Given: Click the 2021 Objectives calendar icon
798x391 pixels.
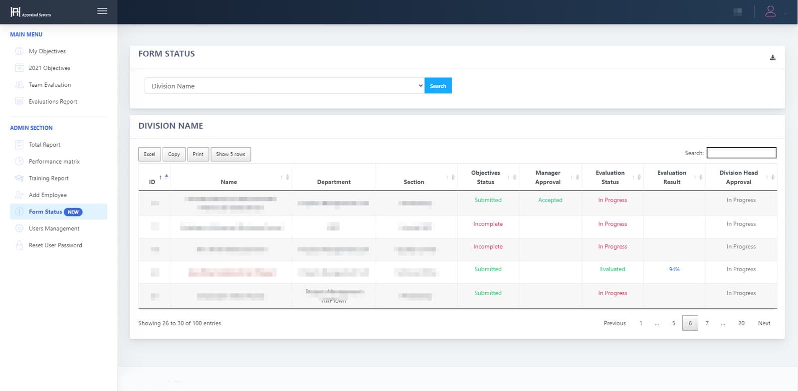Looking at the screenshot, I should (19, 68).
